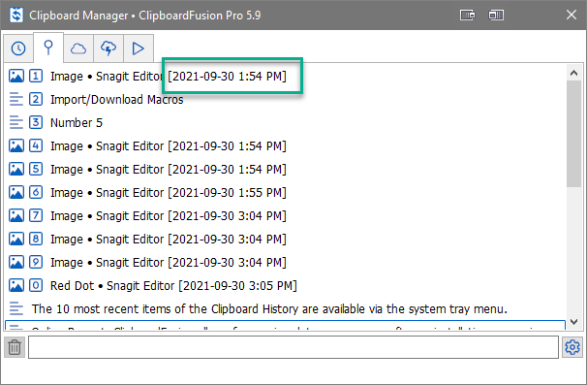Click scrollbar up arrow
The width and height of the screenshot is (587, 385).
tap(573, 73)
